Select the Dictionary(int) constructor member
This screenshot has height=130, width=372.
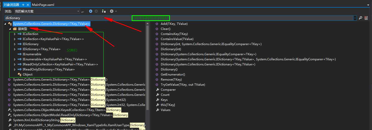pyautogui.click(x=171, y=49)
